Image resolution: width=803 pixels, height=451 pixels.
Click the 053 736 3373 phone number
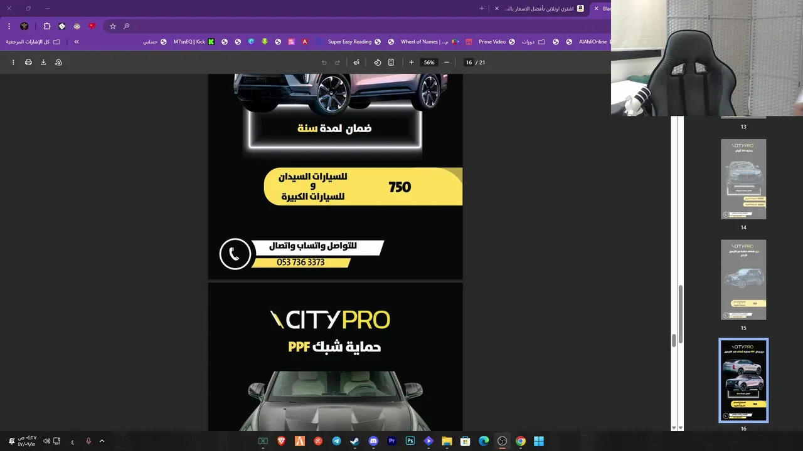click(x=300, y=262)
